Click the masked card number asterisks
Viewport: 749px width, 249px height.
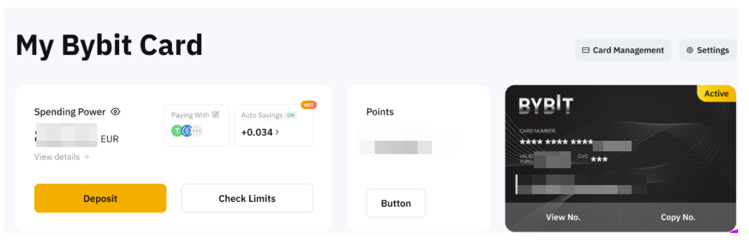[555, 142]
